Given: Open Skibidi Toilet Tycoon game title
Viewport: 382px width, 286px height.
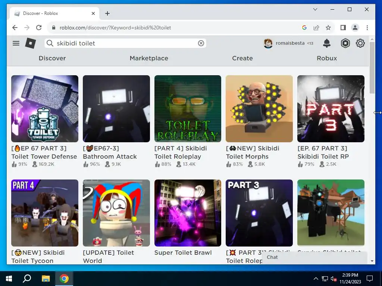Looking at the screenshot, I should pos(38,257).
